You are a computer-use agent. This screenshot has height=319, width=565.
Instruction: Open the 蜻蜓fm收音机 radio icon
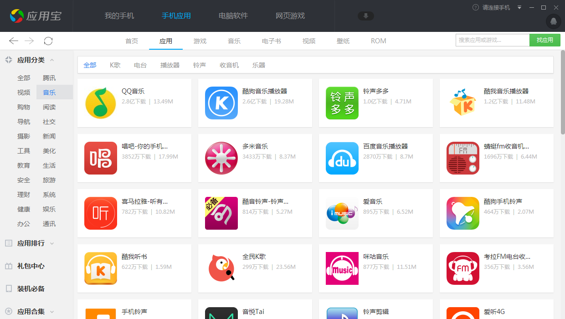coord(463,158)
